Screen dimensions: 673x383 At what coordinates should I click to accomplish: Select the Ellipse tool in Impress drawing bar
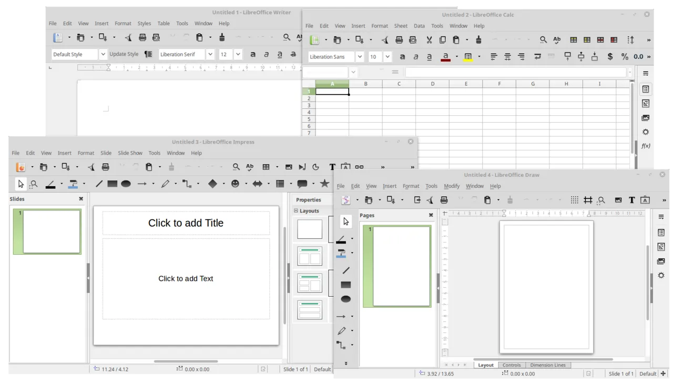click(126, 184)
